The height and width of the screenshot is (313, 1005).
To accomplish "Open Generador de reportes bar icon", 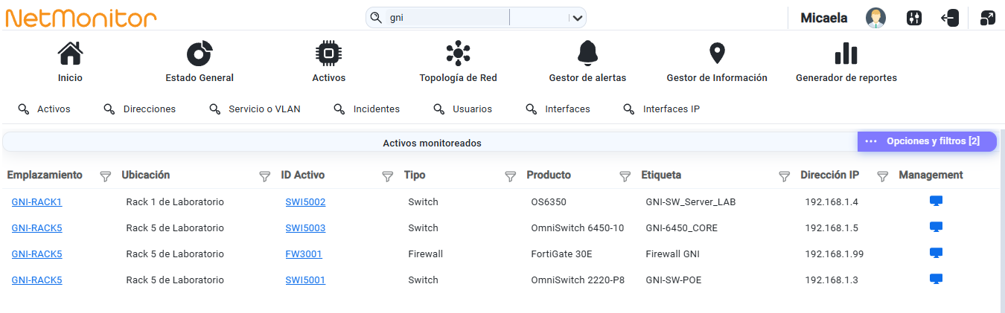I will (x=846, y=54).
